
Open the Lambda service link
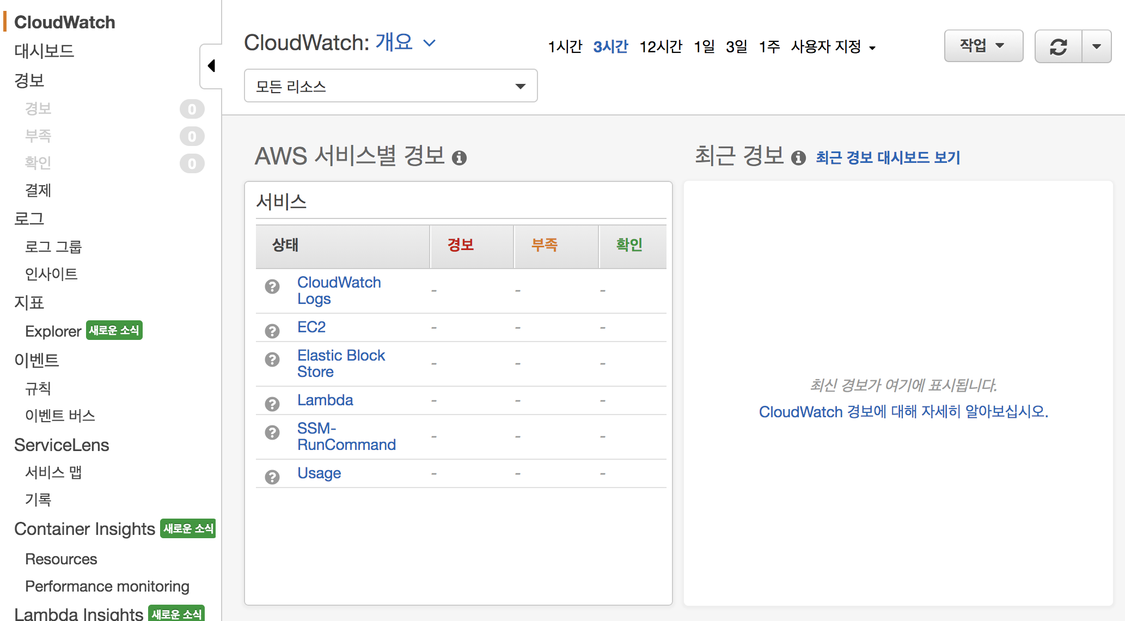click(x=325, y=400)
